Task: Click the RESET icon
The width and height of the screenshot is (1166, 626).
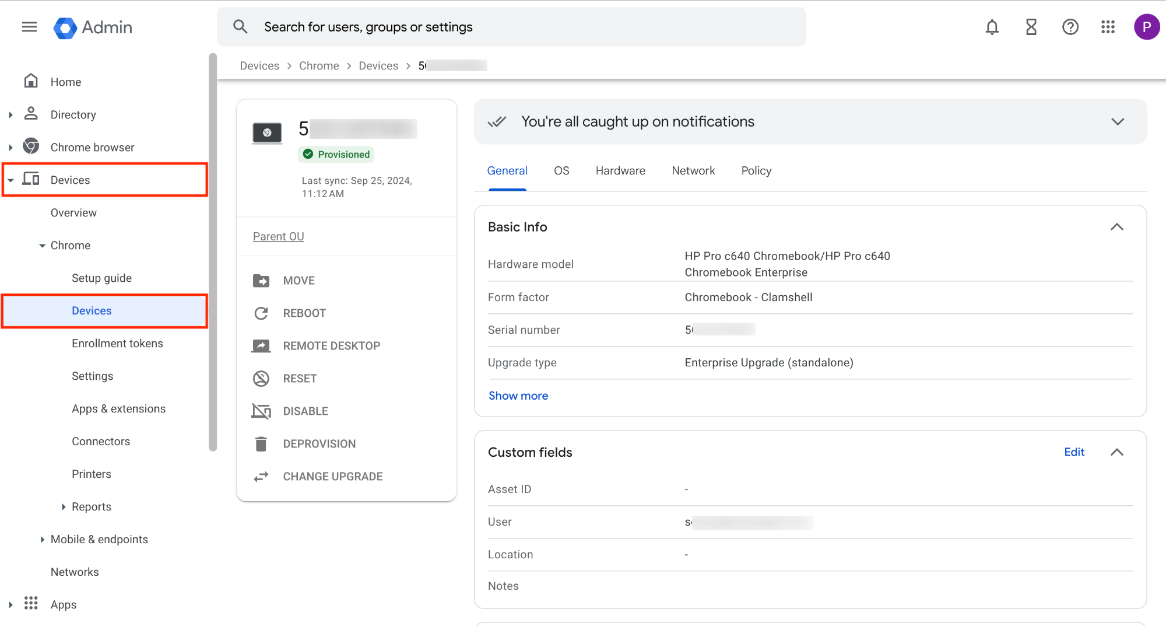Action: point(261,379)
